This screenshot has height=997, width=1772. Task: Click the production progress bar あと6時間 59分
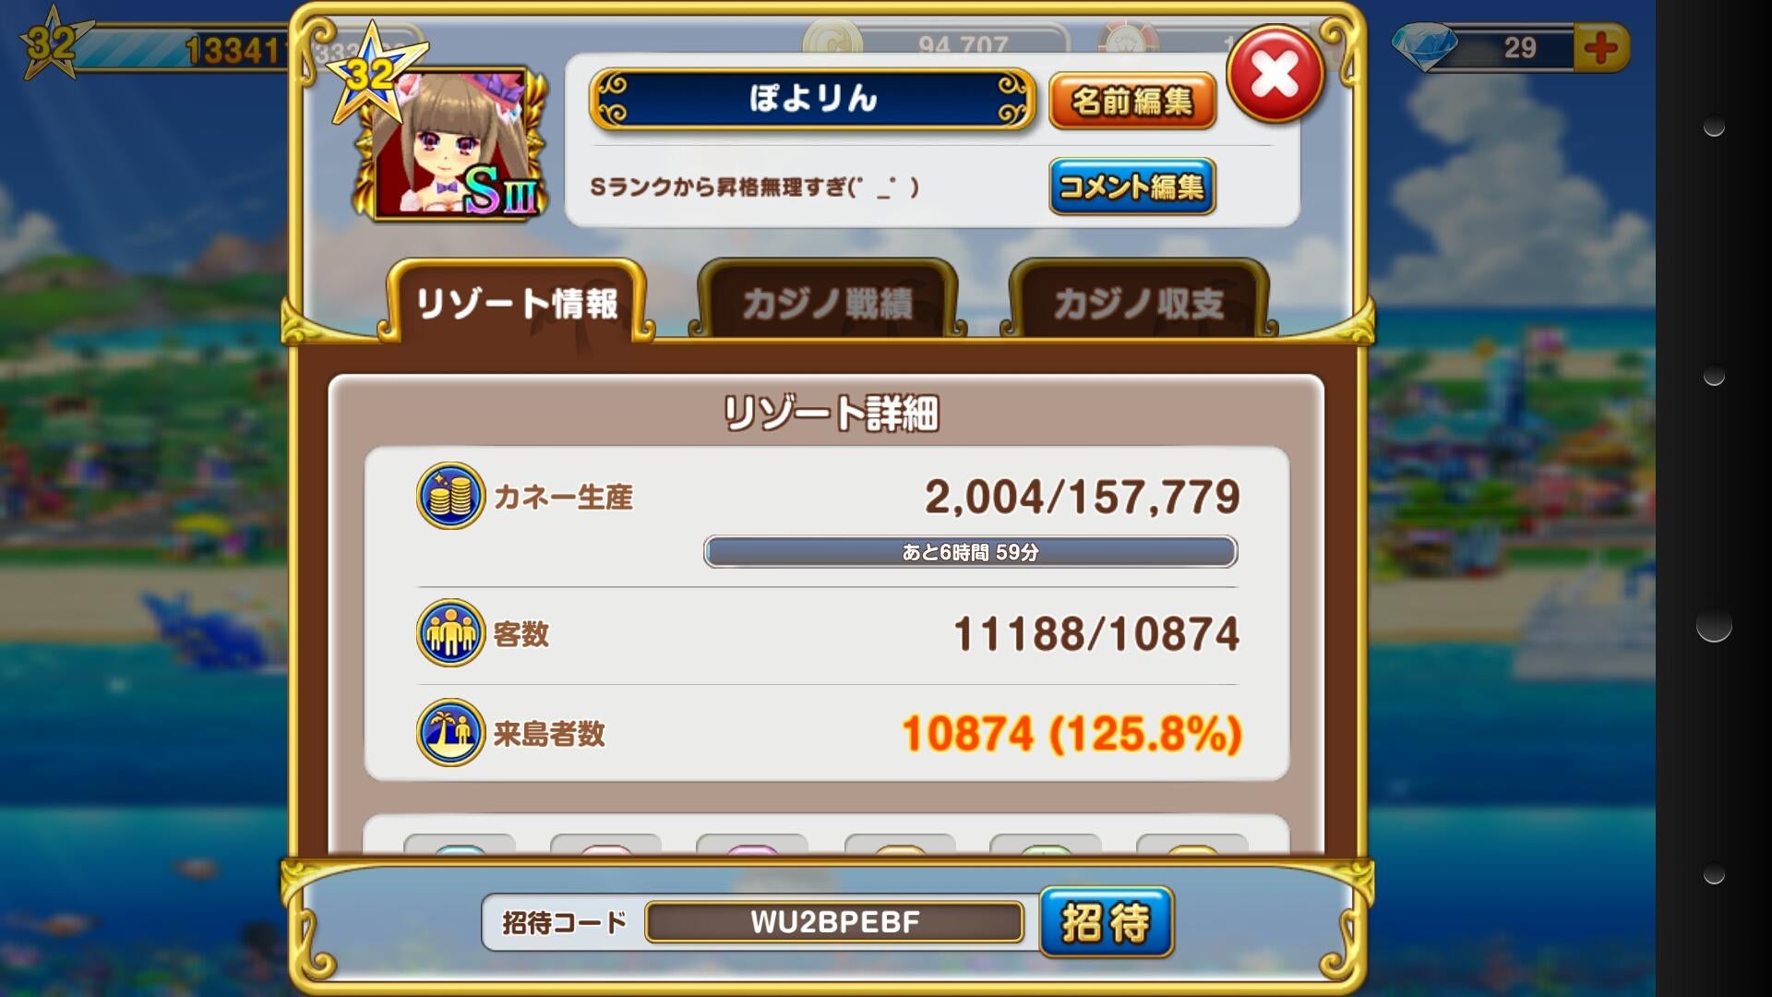(970, 552)
